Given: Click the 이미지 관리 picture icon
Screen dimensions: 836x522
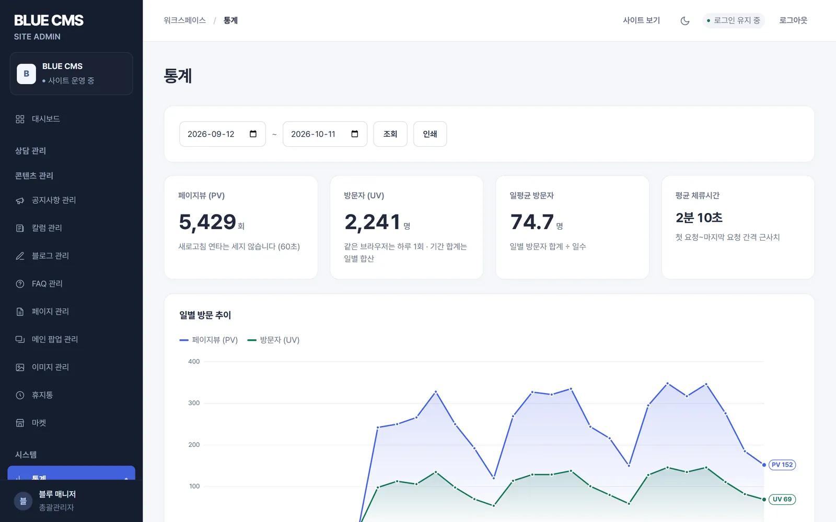Looking at the screenshot, I should coord(20,367).
